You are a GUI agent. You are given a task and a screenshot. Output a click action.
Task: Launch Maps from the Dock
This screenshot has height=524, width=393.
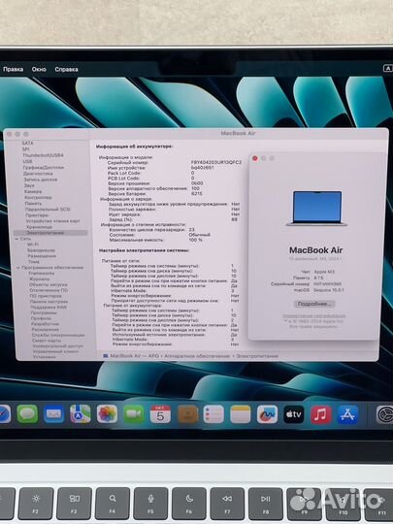[x=81, y=414]
